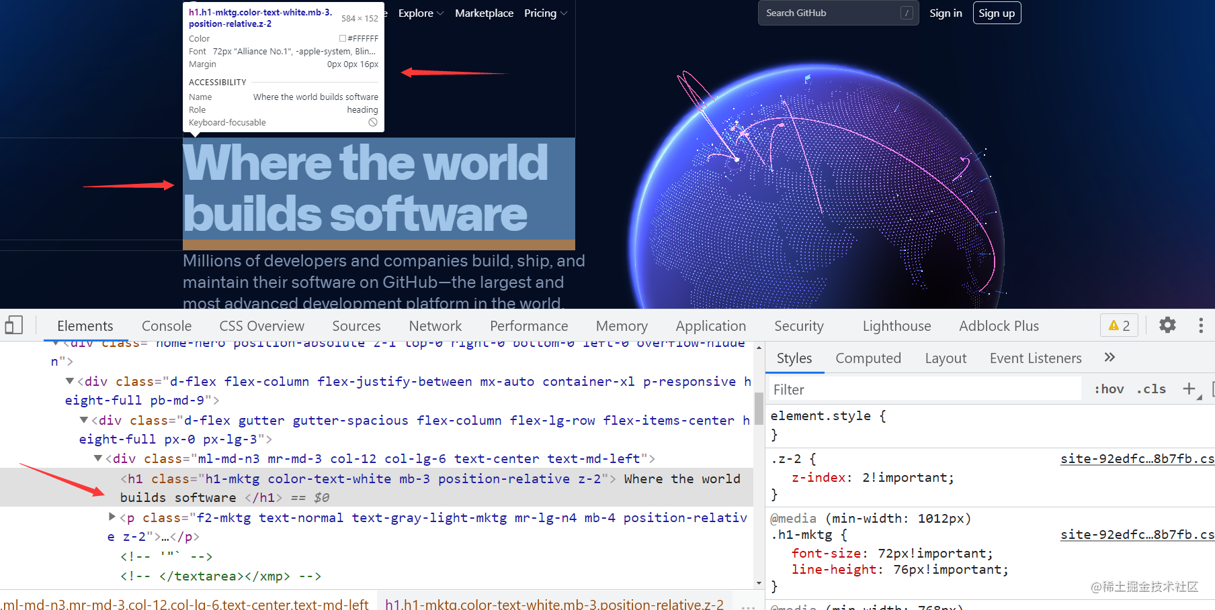Add a new style rule with the plus icon
The height and width of the screenshot is (610, 1215).
click(1189, 389)
